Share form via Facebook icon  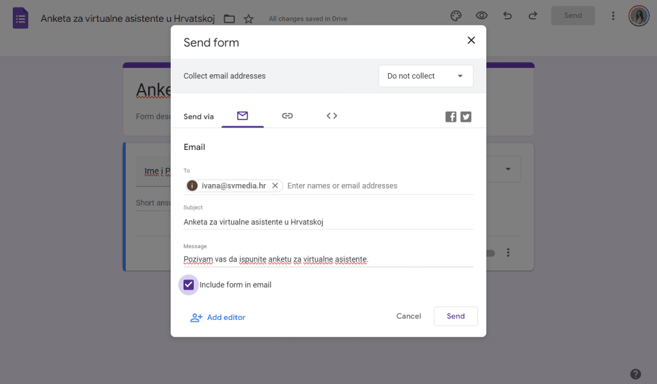tap(451, 117)
